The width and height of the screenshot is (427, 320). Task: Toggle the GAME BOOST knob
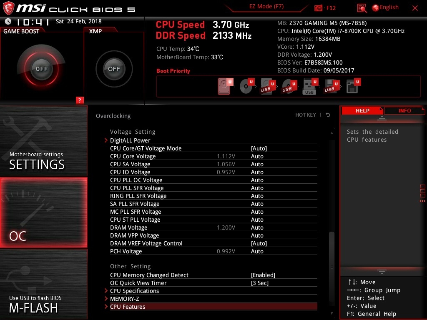pyautogui.click(x=41, y=69)
